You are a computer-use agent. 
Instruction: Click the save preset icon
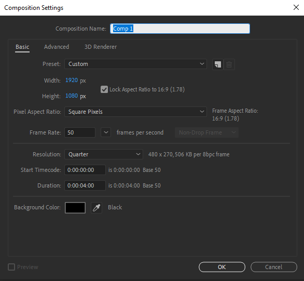pyautogui.click(x=218, y=64)
